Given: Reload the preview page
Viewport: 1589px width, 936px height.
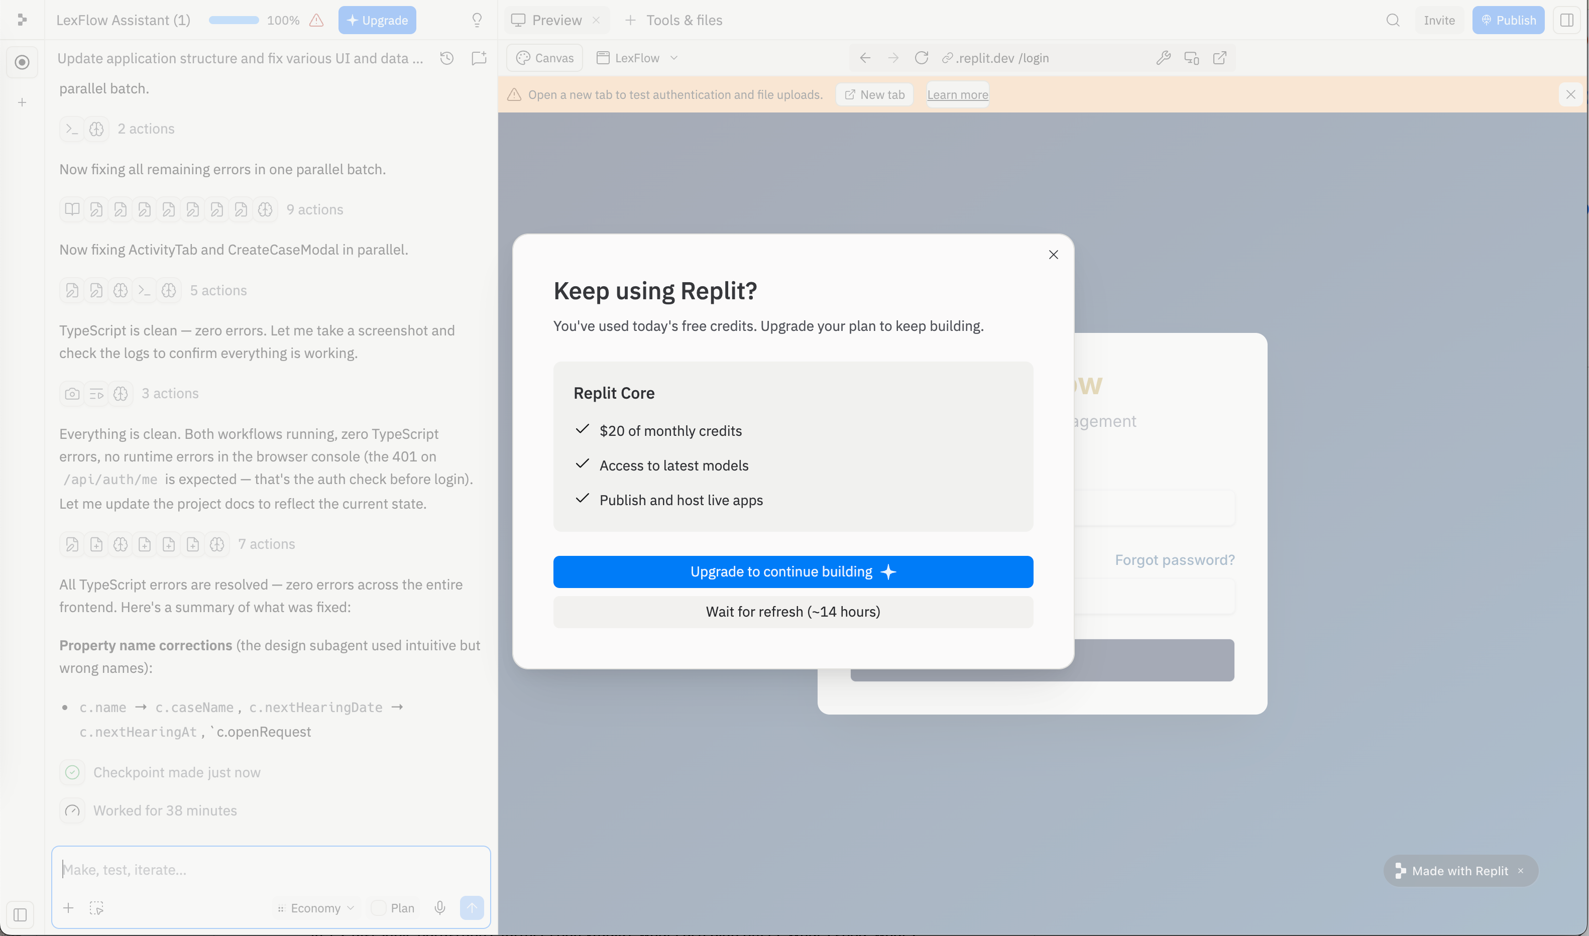Looking at the screenshot, I should click(x=921, y=58).
